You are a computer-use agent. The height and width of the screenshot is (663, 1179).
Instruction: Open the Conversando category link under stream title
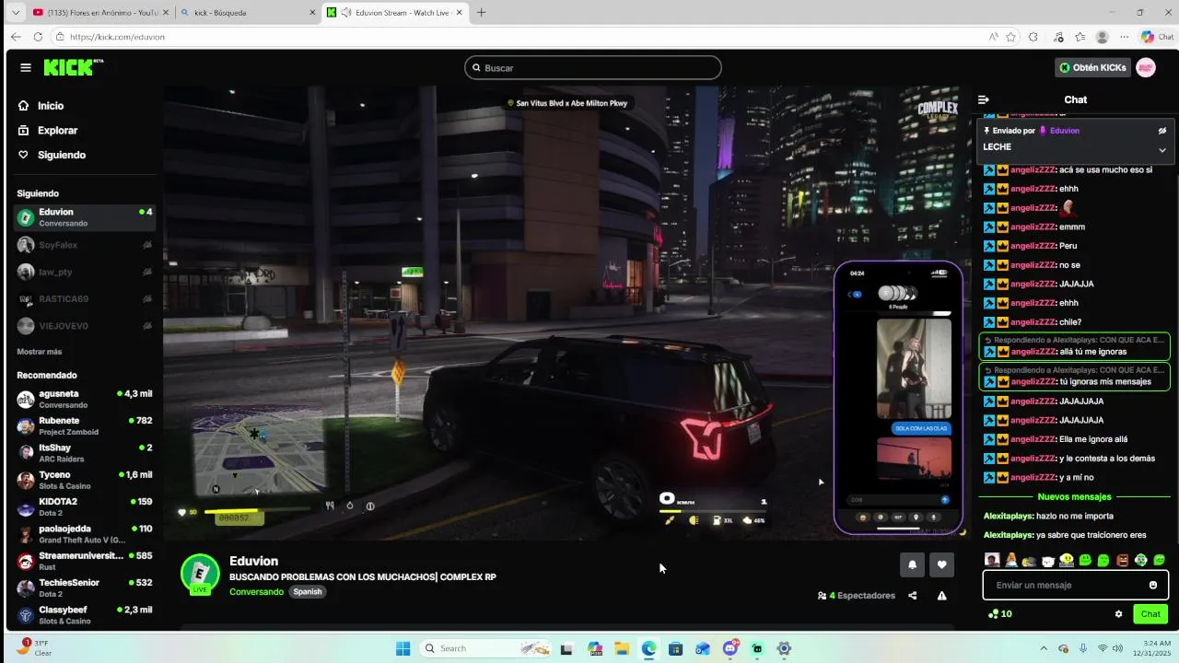pyautogui.click(x=256, y=592)
